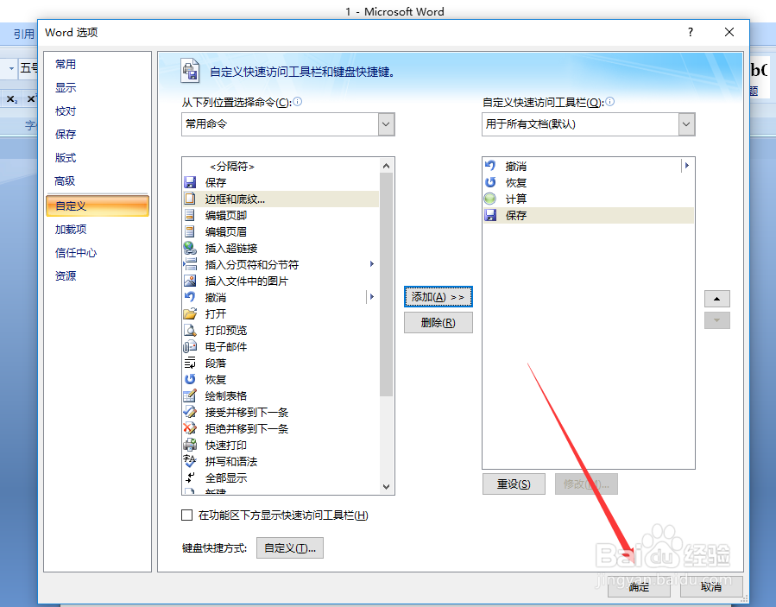Open the 常用 options category
Image resolution: width=776 pixels, height=607 pixels.
click(x=66, y=65)
